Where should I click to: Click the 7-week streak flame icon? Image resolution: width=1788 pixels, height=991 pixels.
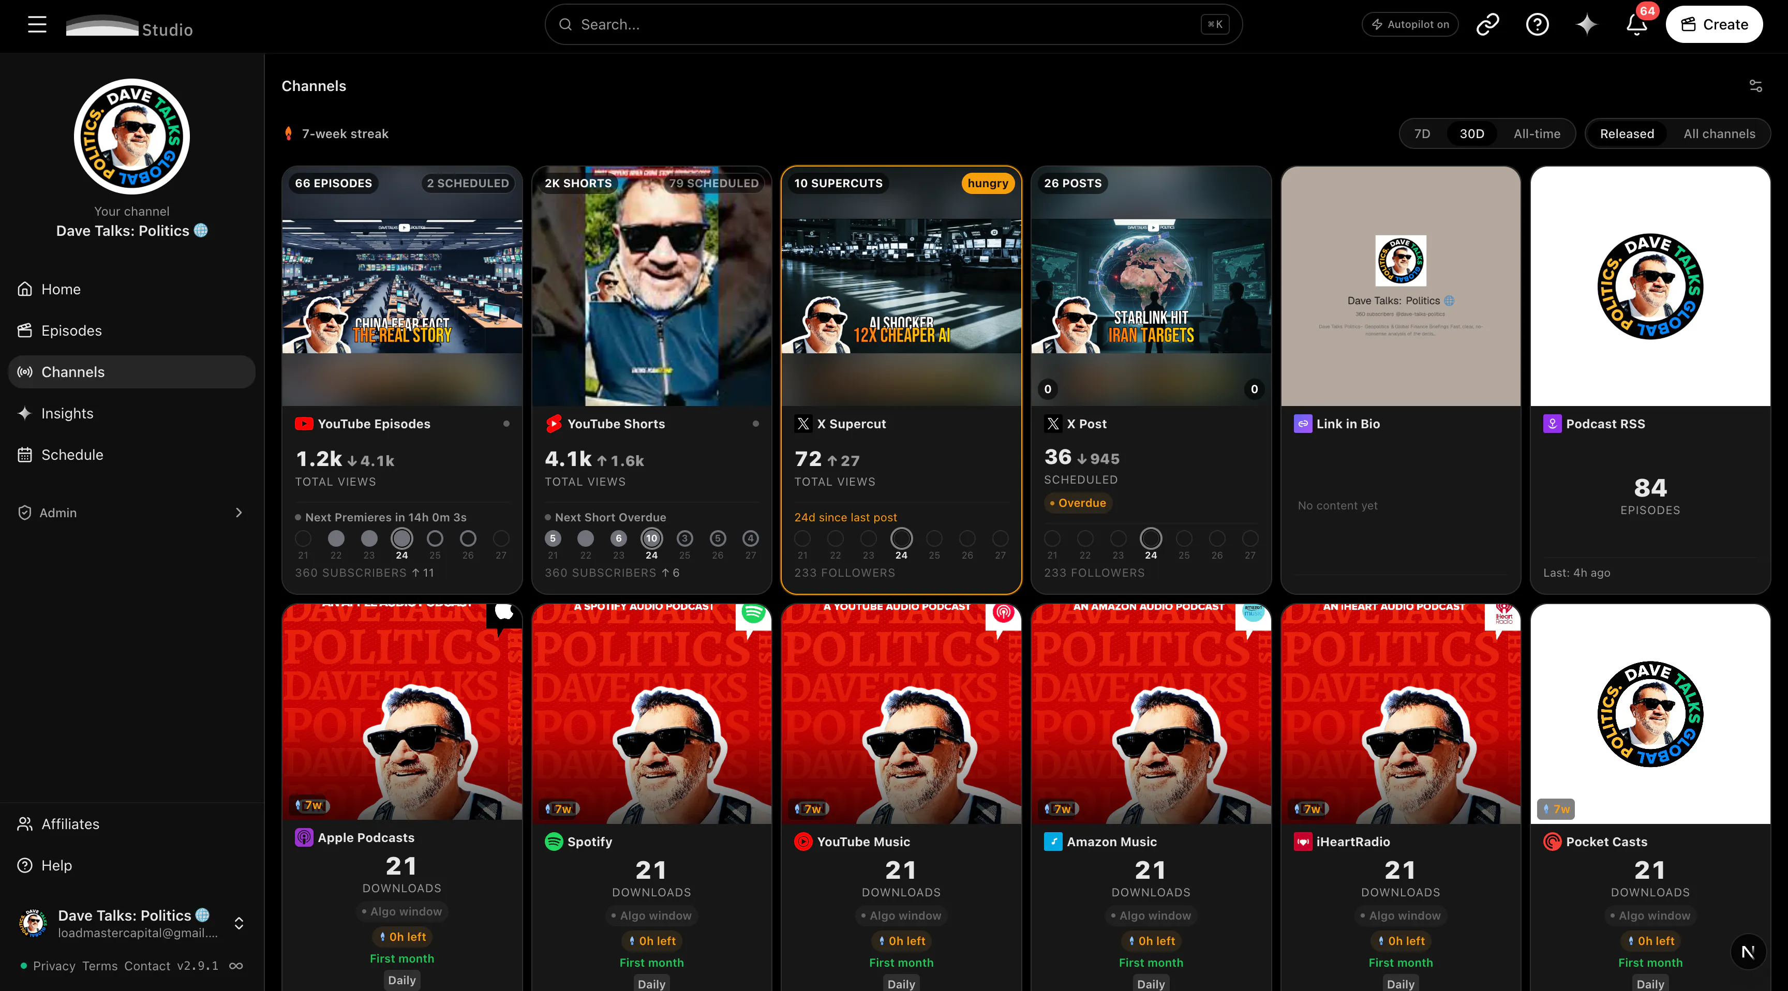click(288, 133)
